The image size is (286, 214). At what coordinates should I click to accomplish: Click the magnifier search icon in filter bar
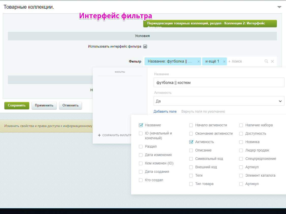point(266,61)
